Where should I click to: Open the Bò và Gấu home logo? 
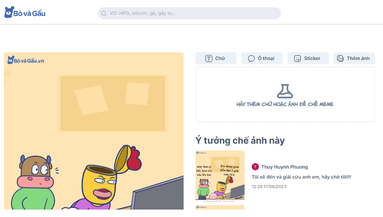point(25,12)
